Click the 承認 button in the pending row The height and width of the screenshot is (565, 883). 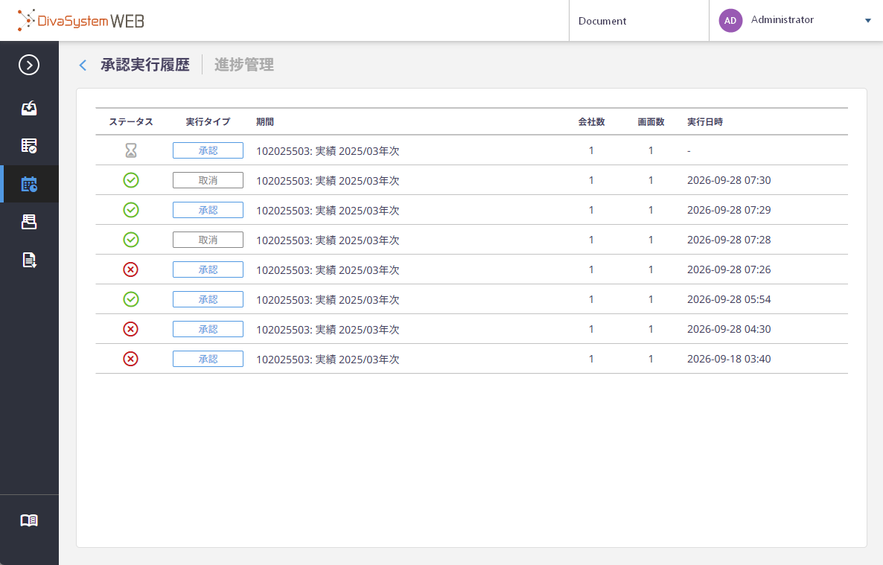click(208, 150)
